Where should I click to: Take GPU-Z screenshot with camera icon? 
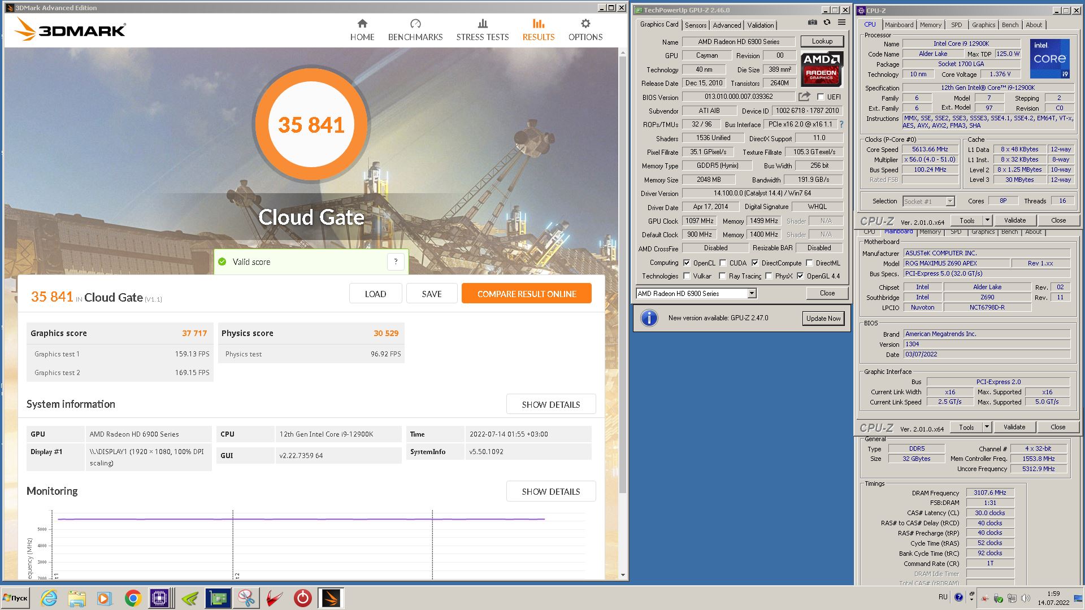812,23
